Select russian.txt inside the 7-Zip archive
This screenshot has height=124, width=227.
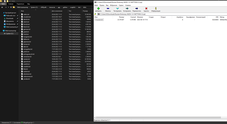coord(100,20)
